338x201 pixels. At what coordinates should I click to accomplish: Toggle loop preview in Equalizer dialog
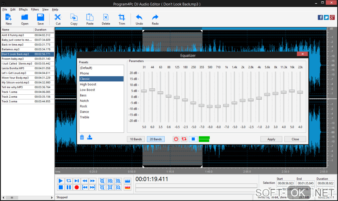[x=184, y=139]
